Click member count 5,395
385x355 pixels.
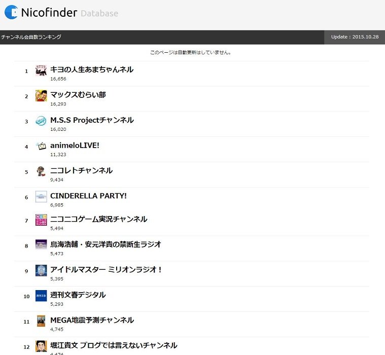[57, 279]
